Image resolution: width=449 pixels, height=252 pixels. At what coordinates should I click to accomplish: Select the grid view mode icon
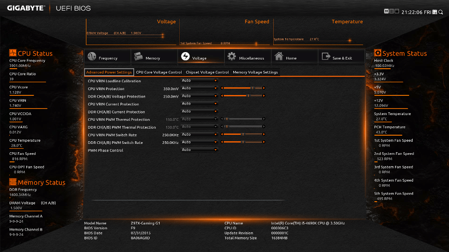pos(392,11)
